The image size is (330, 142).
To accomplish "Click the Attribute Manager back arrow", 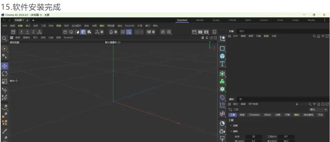I will (297, 104).
